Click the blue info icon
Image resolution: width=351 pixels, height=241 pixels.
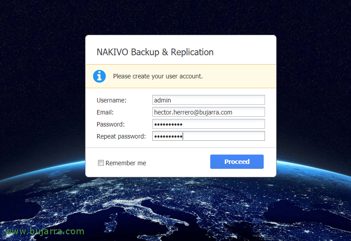pos(99,76)
